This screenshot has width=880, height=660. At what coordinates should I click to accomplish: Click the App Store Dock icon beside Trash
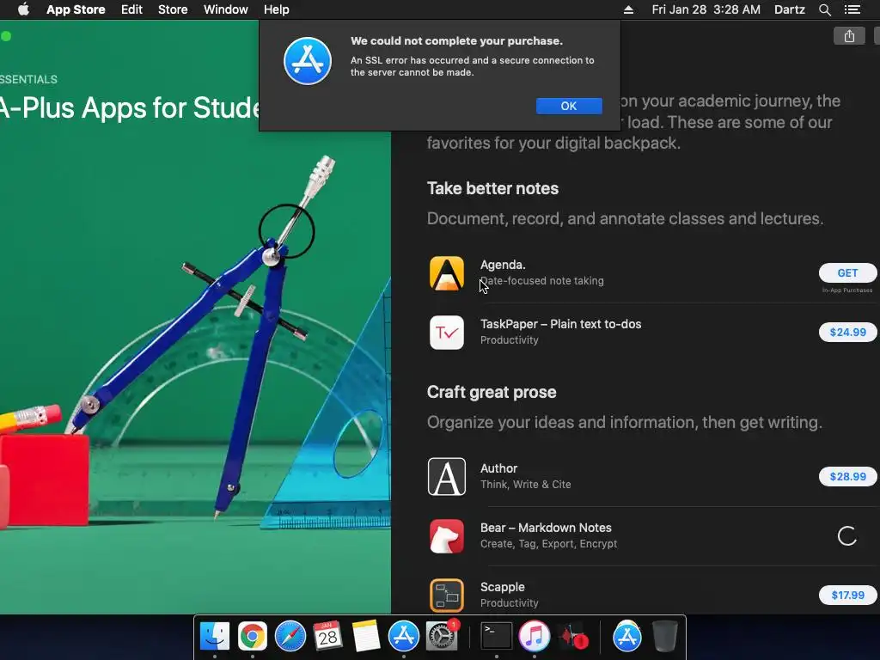pyautogui.click(x=626, y=636)
